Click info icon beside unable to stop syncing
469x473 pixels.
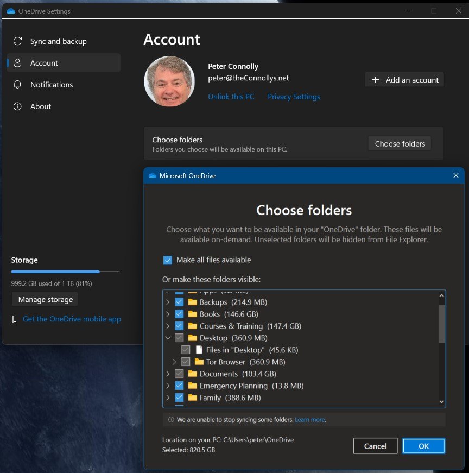(171, 420)
